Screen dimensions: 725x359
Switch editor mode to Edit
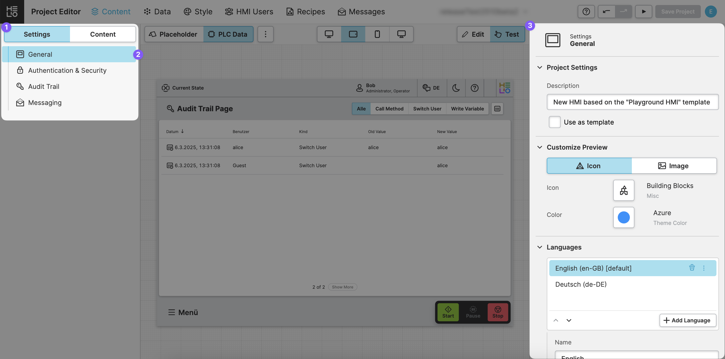(473, 34)
